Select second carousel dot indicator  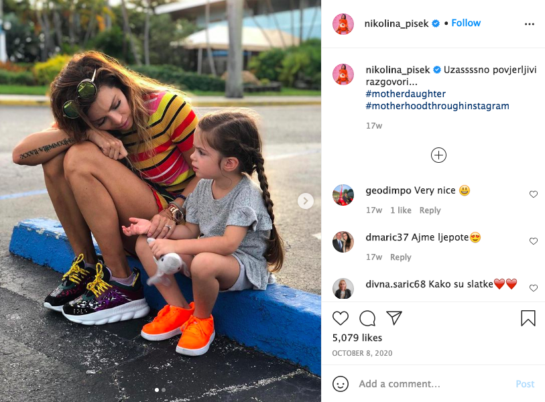point(164,390)
